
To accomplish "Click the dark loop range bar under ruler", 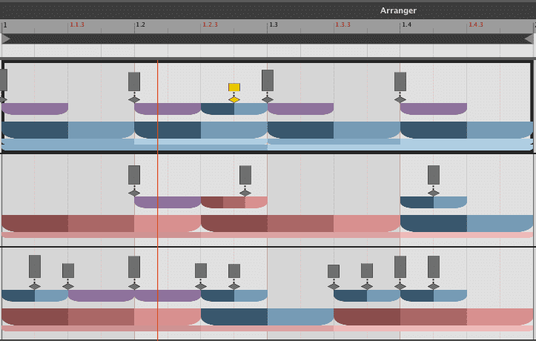I will (267, 39).
